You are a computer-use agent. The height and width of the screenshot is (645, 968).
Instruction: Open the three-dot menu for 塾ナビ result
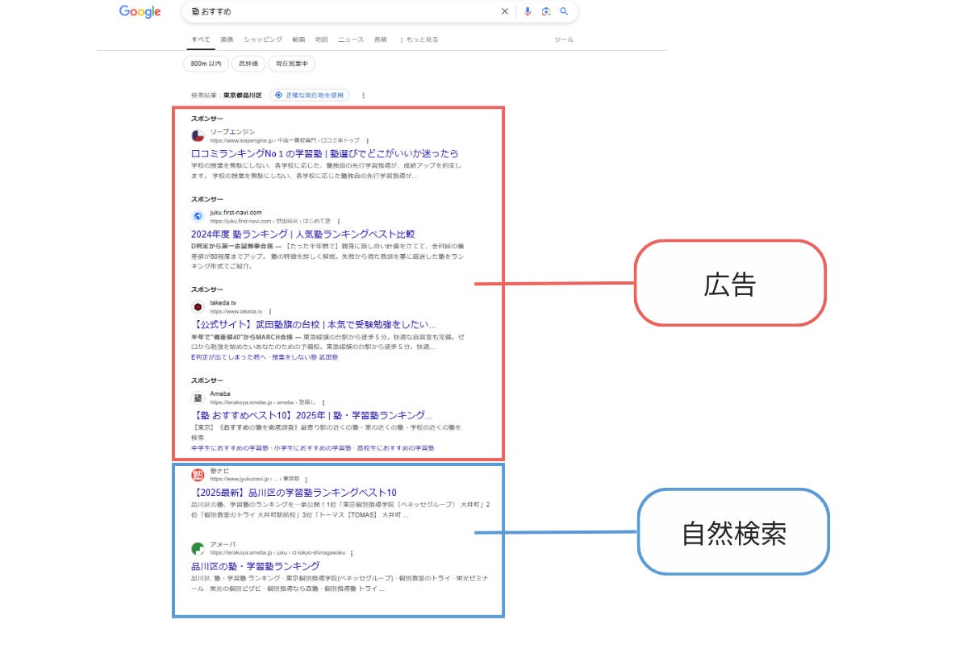pyautogui.click(x=306, y=480)
